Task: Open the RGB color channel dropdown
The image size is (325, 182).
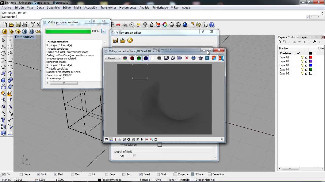Action: [x=112, y=58]
